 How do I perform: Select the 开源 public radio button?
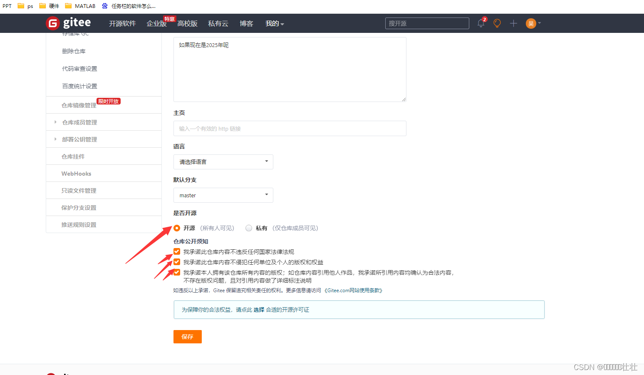tap(177, 228)
